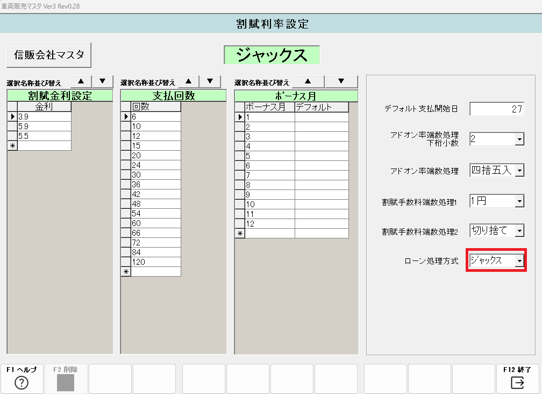Image resolution: width=542 pixels, height=394 pixels.
Task: Select bonus month 3 cell
Action: pyautogui.click(x=270, y=137)
